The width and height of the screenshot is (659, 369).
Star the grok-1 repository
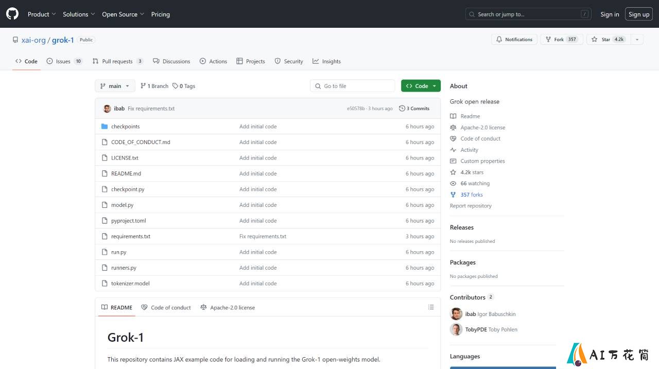point(608,40)
